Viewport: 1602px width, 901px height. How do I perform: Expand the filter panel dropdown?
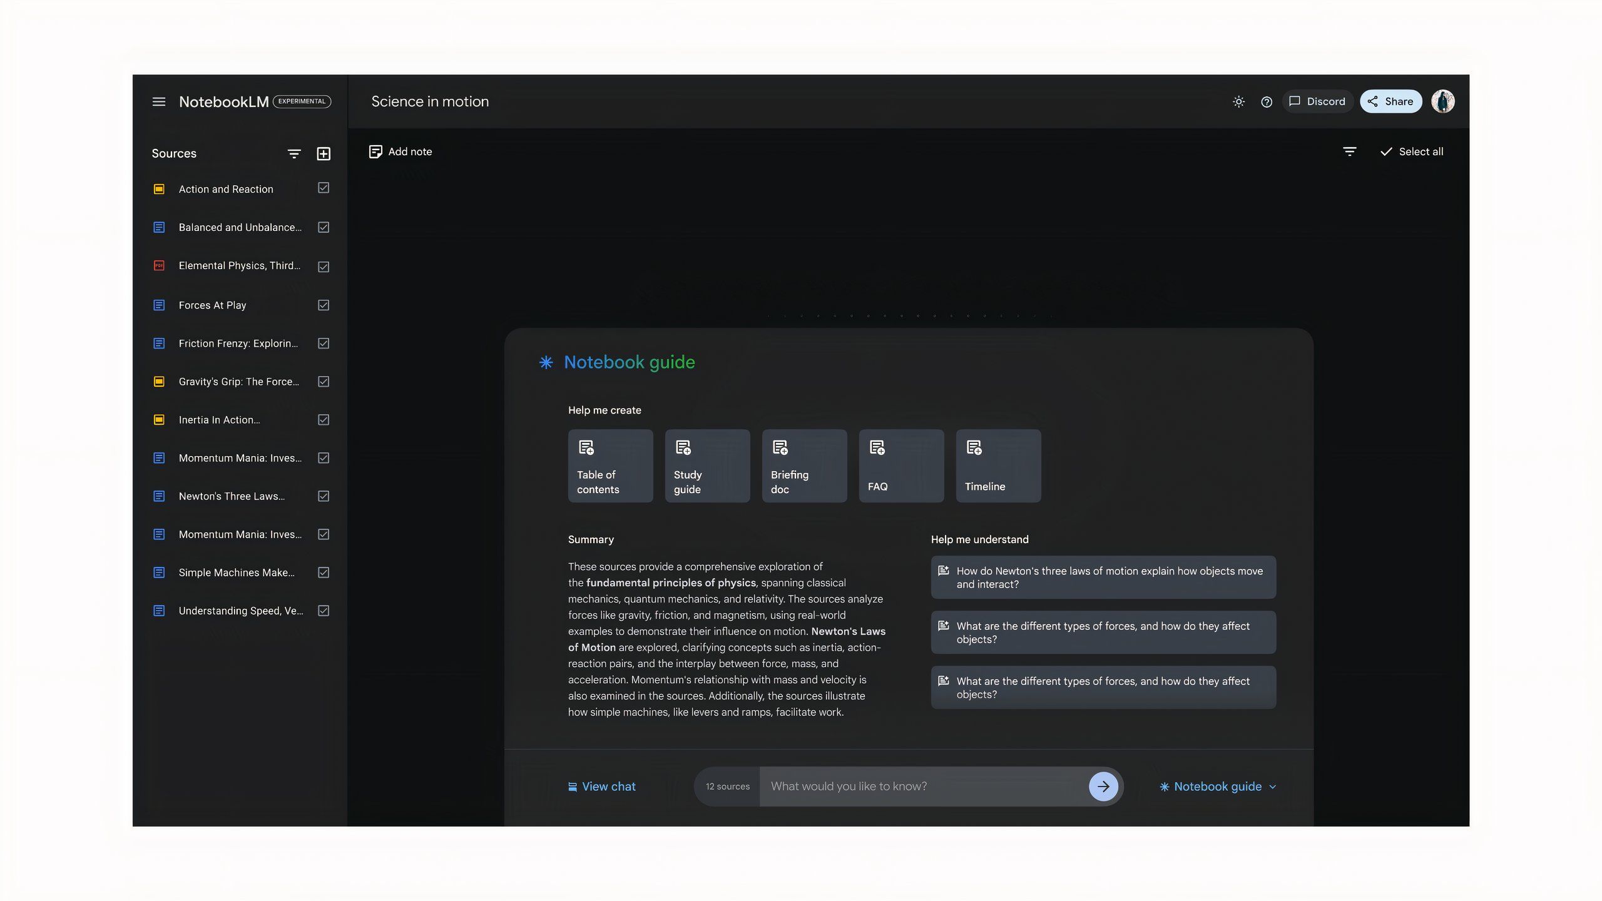pyautogui.click(x=293, y=153)
